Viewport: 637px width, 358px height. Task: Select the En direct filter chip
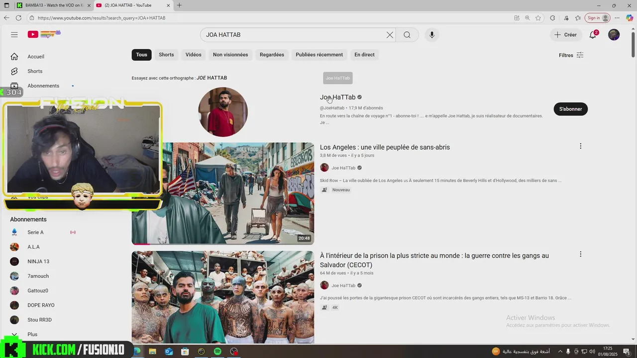(364, 55)
